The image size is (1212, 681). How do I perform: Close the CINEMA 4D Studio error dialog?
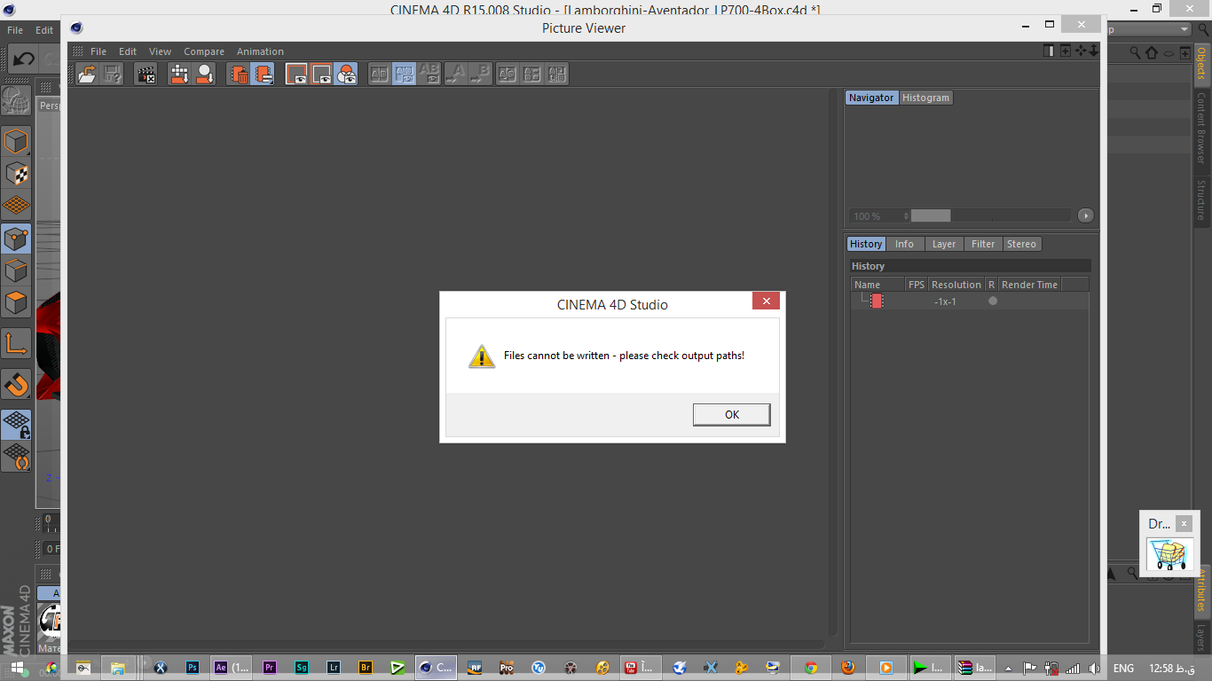(x=766, y=301)
